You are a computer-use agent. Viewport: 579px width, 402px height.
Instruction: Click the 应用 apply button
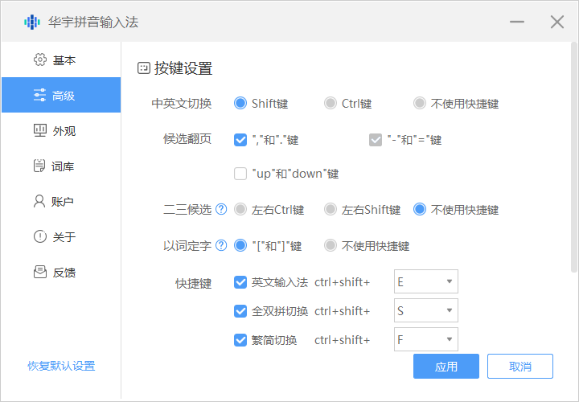point(446,367)
